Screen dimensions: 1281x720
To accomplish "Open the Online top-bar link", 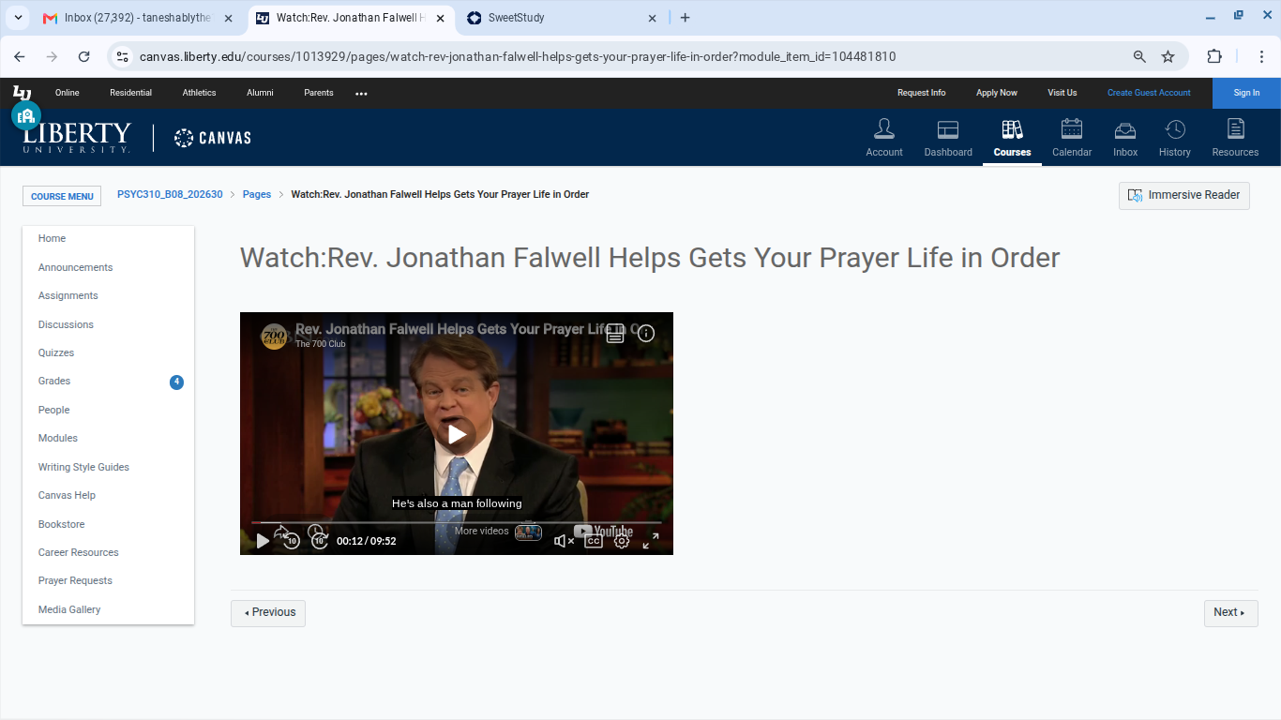I will 68,93.
